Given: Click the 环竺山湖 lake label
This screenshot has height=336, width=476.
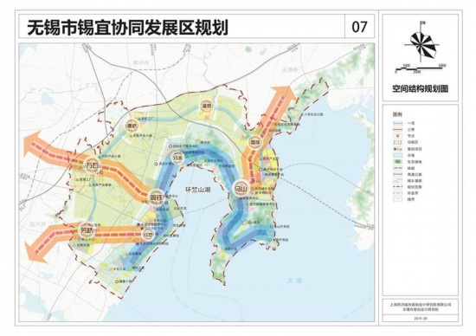Looking at the screenshot, I should [198, 190].
